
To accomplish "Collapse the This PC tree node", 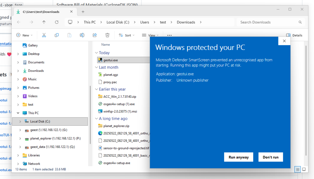I will click(x=18, y=113).
